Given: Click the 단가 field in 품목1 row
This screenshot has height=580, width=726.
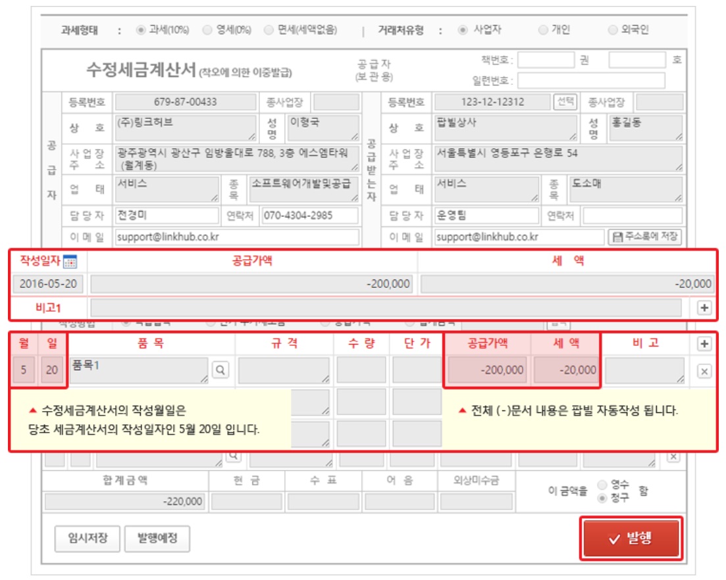Looking at the screenshot, I should pos(417,370).
